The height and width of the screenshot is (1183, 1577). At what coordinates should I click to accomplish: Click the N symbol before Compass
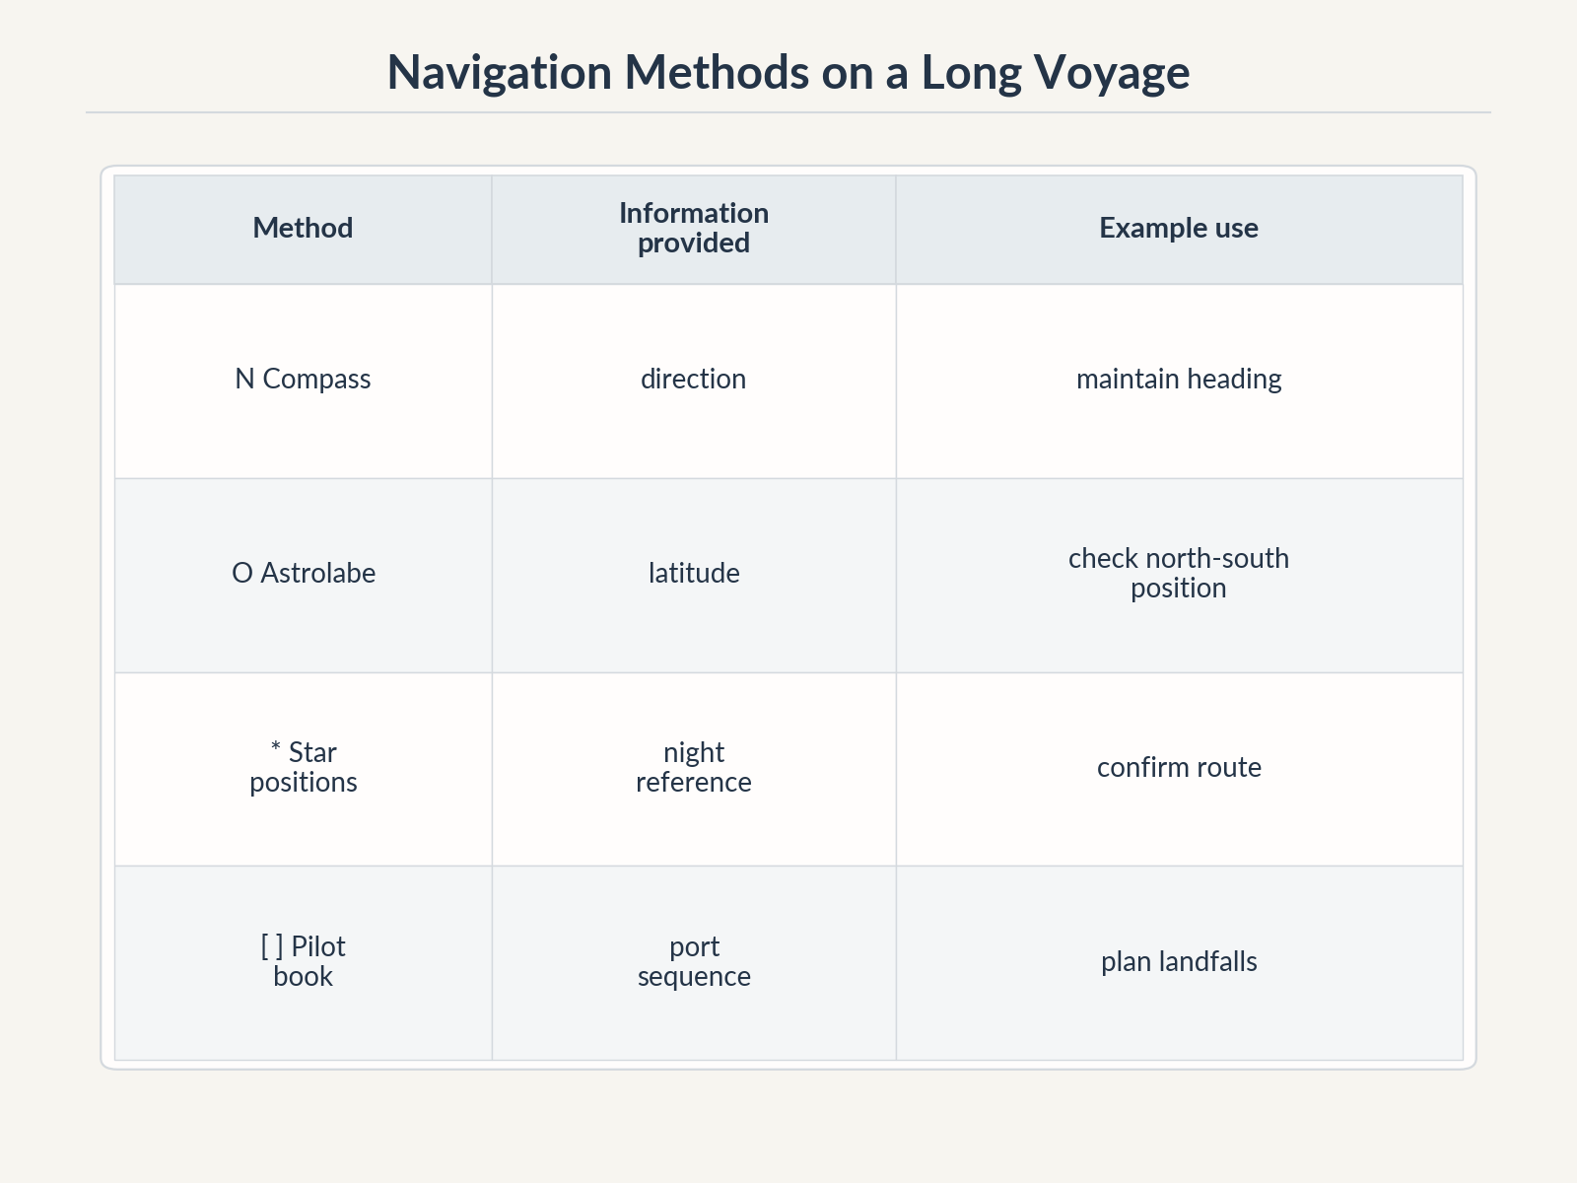click(245, 380)
